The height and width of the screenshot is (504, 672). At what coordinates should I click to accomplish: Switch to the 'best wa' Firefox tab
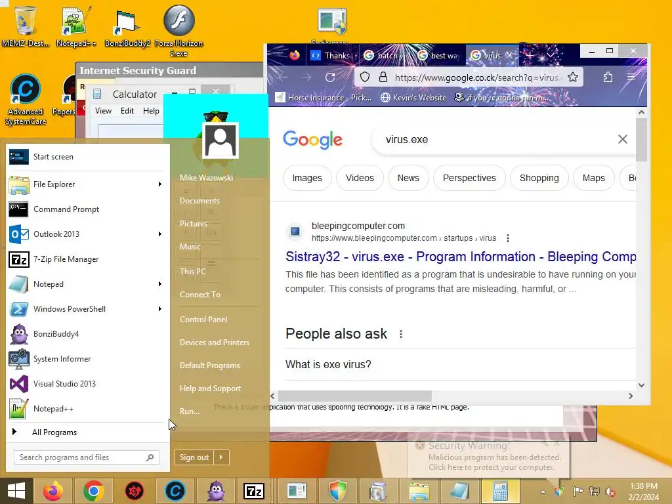coord(438,56)
